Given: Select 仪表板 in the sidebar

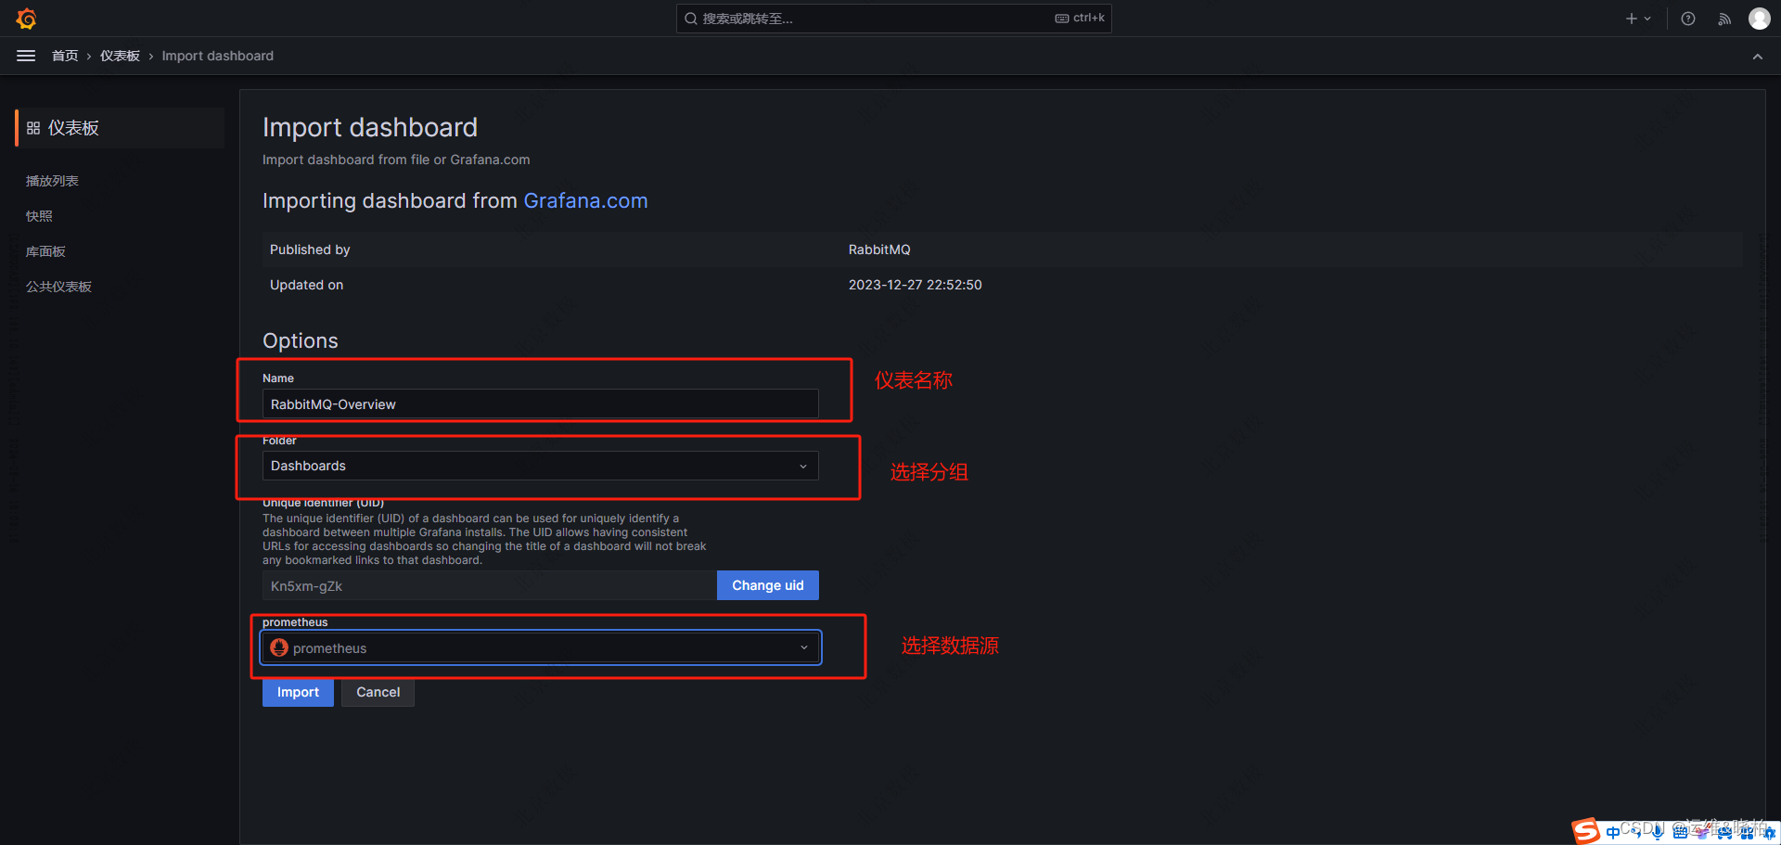Looking at the screenshot, I should coord(120,128).
